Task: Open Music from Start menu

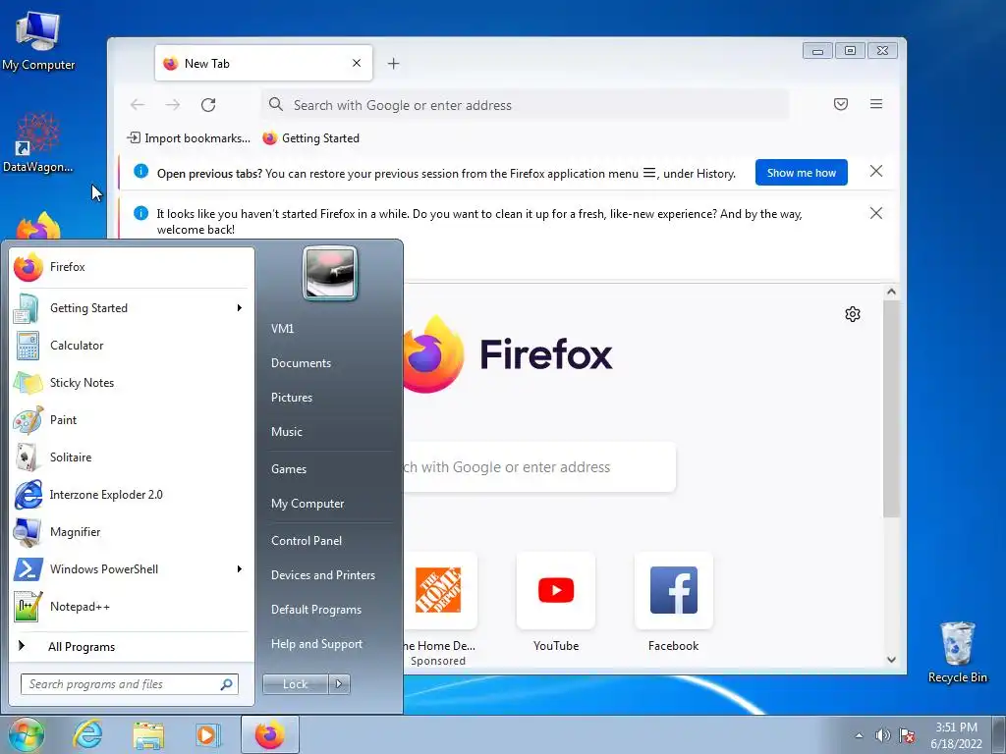Action: [x=286, y=432]
